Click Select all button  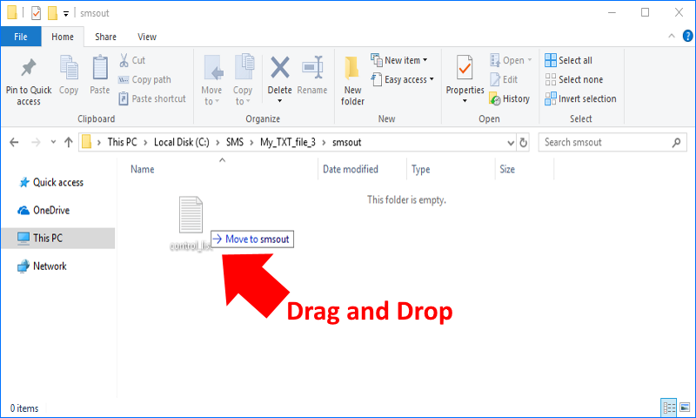pyautogui.click(x=569, y=60)
